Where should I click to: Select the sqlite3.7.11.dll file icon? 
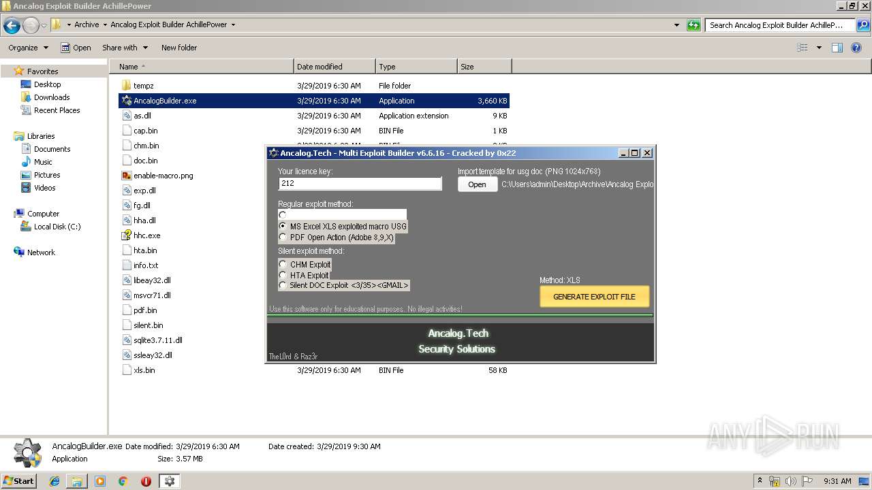click(126, 340)
